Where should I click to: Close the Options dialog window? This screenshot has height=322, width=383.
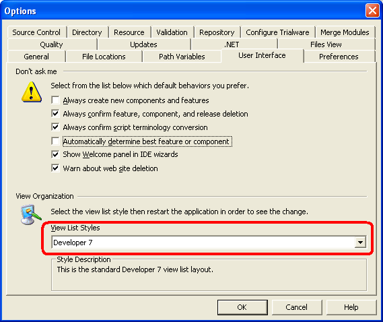pos(372,11)
